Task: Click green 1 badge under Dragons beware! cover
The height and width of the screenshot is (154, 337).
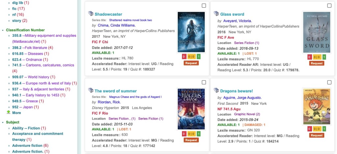Action: (324, 129)
